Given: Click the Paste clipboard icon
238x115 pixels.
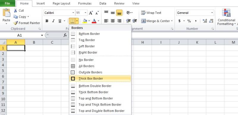Looking at the screenshot, I should (x=6, y=13).
